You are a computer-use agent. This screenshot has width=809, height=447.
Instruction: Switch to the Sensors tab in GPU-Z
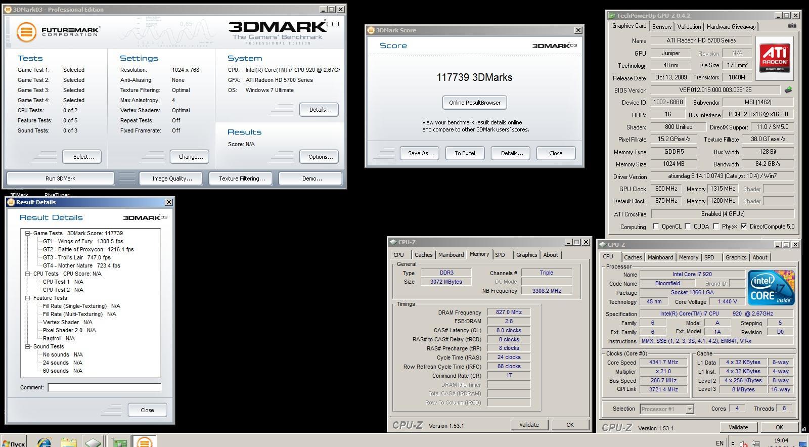pos(662,27)
